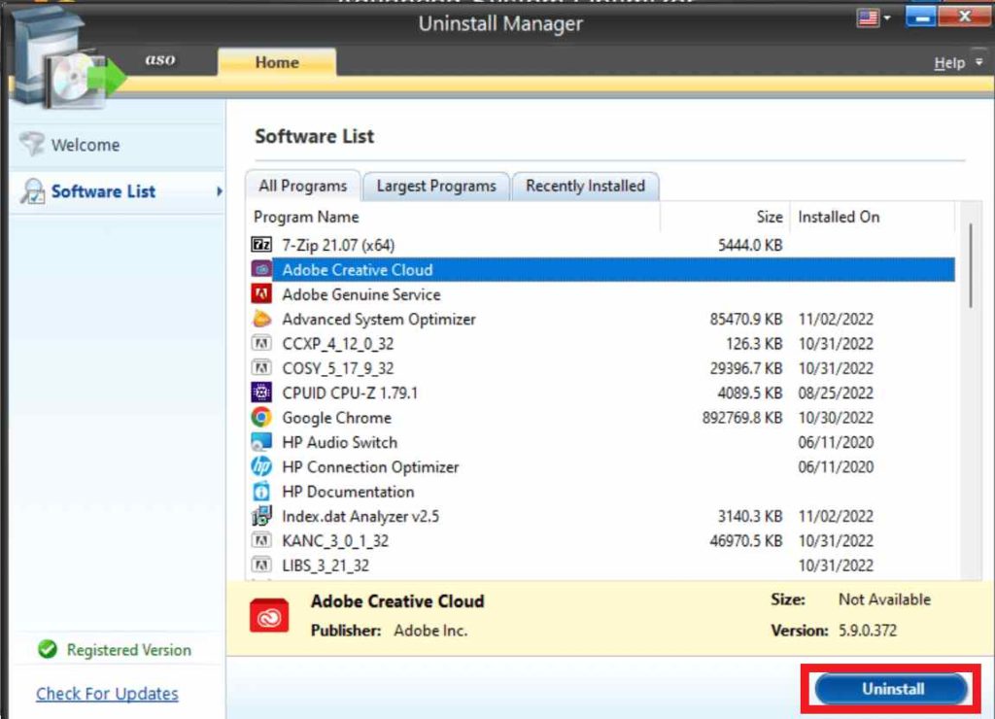Click the Google Chrome icon

[x=261, y=418]
